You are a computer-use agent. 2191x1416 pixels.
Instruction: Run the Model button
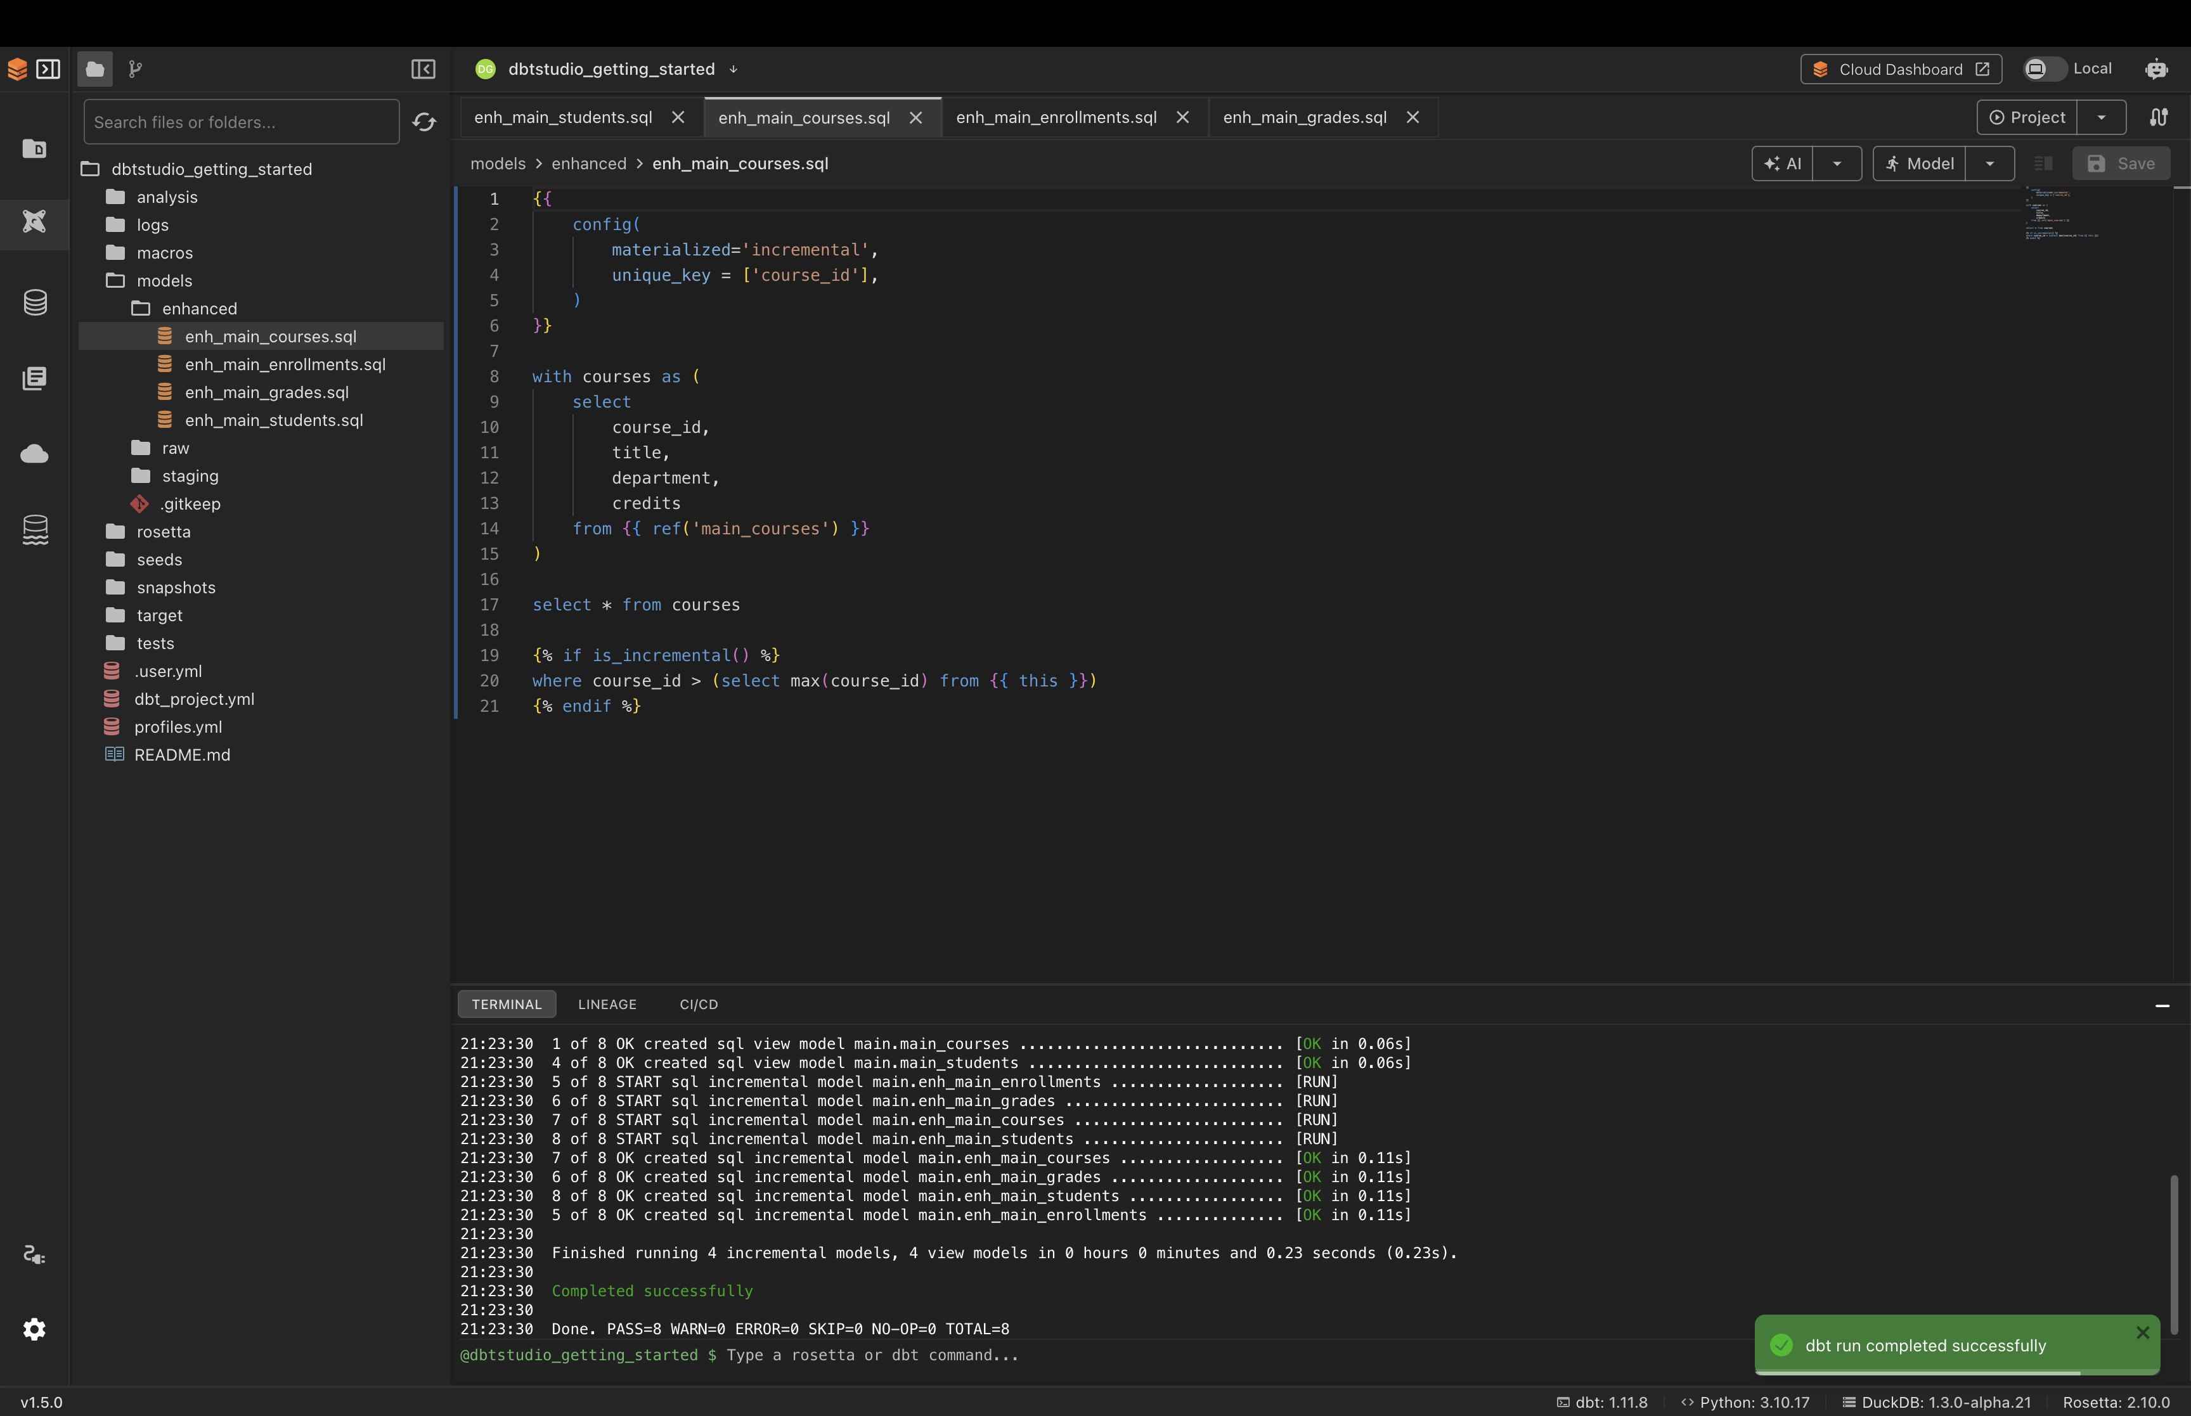coord(1919,164)
